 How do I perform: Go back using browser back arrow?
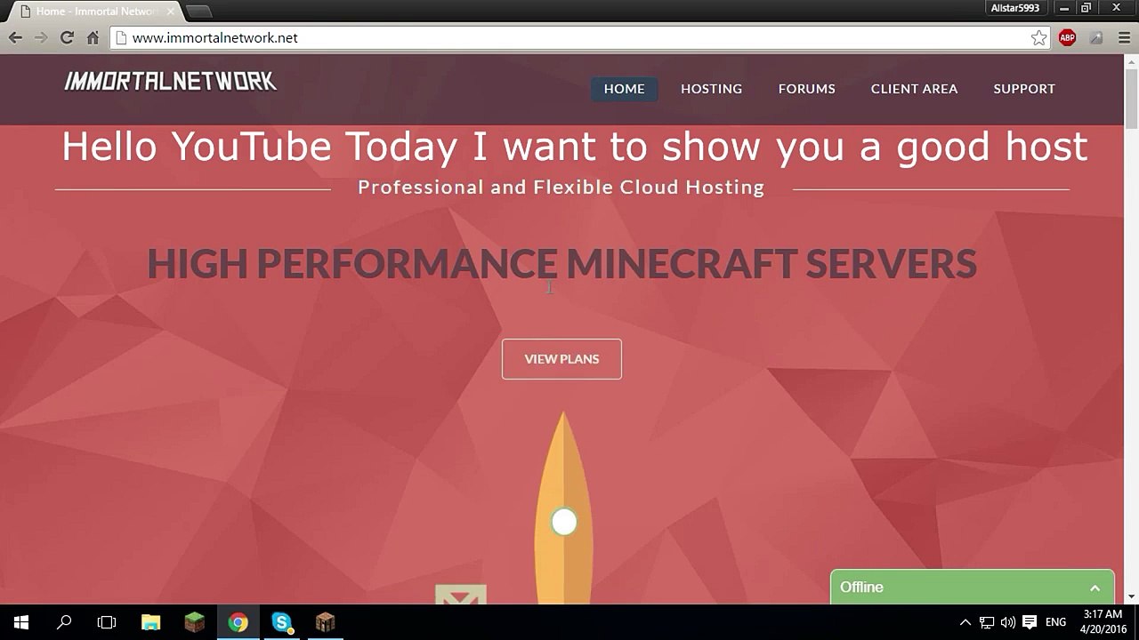click(x=15, y=38)
